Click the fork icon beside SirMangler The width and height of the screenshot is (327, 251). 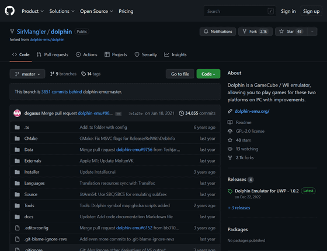coord(12,32)
